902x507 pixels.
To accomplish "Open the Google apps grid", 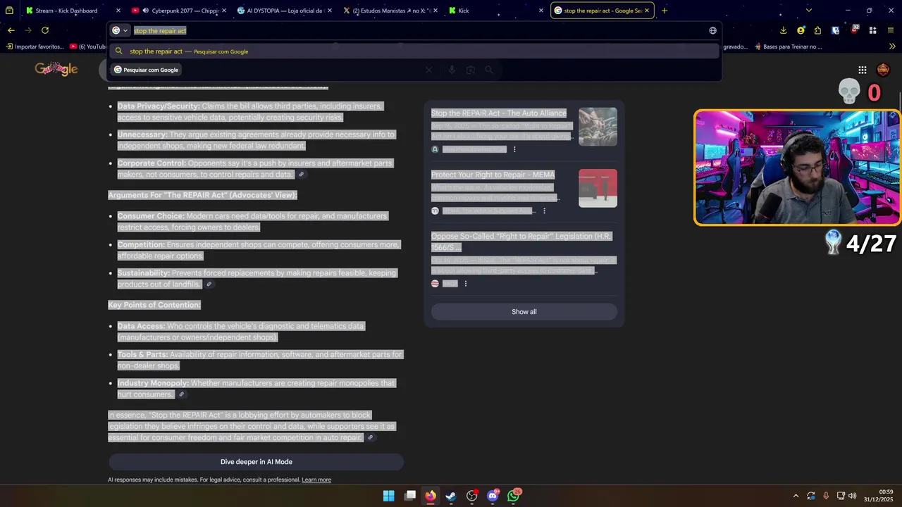I will (x=862, y=70).
